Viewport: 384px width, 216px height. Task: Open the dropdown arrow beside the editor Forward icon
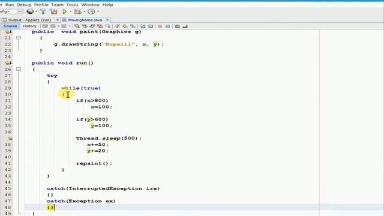tap(70, 26)
